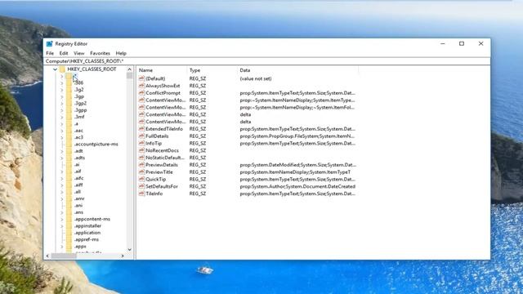Select the .application key
The height and width of the screenshot is (294, 523).
pos(87,233)
